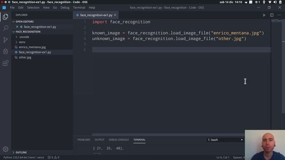
Task: Click the minimap code preview
Action: click(x=276, y=21)
